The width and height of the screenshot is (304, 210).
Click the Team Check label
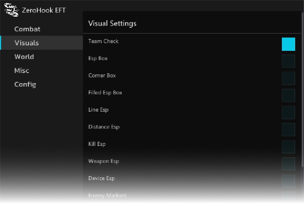103,41
